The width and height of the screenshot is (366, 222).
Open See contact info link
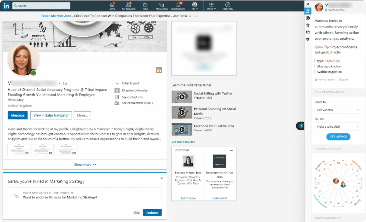click(132, 97)
